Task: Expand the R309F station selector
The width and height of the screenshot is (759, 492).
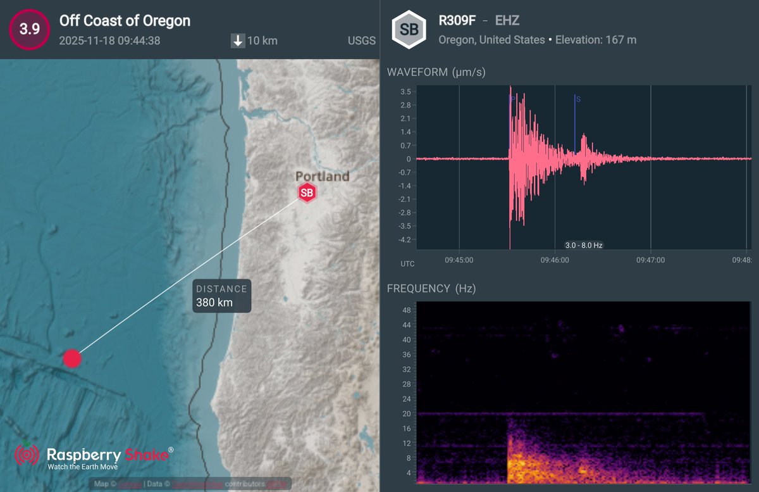Action: (x=457, y=20)
